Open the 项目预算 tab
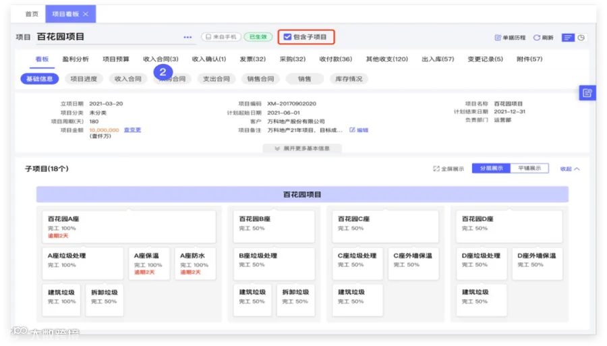Screen dimensions: 607x346 coord(116,59)
